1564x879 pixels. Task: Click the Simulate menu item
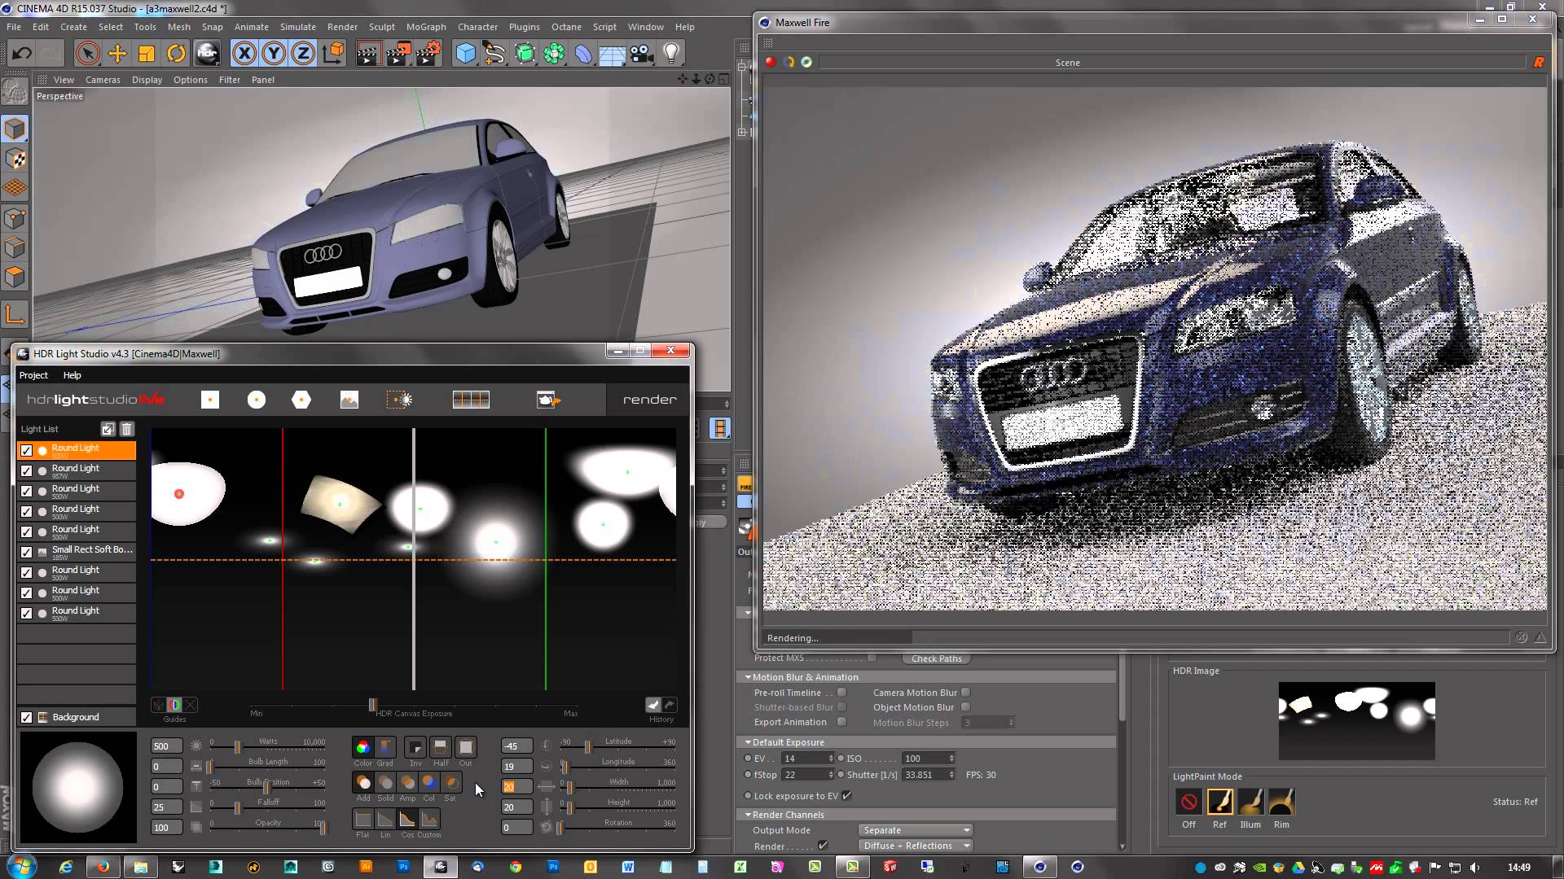(x=297, y=27)
